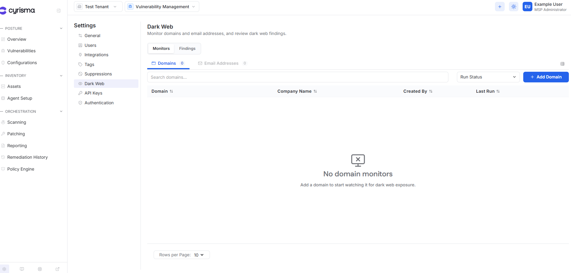The height and width of the screenshot is (273, 571).
Task: Collapse the ORCHESTRATION section
Action: pos(61,112)
